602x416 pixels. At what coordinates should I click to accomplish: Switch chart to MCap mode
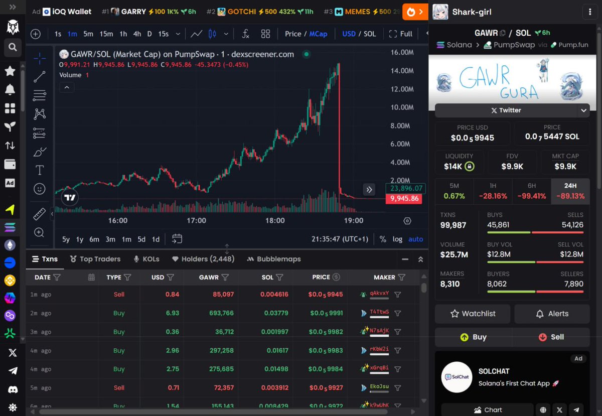318,34
